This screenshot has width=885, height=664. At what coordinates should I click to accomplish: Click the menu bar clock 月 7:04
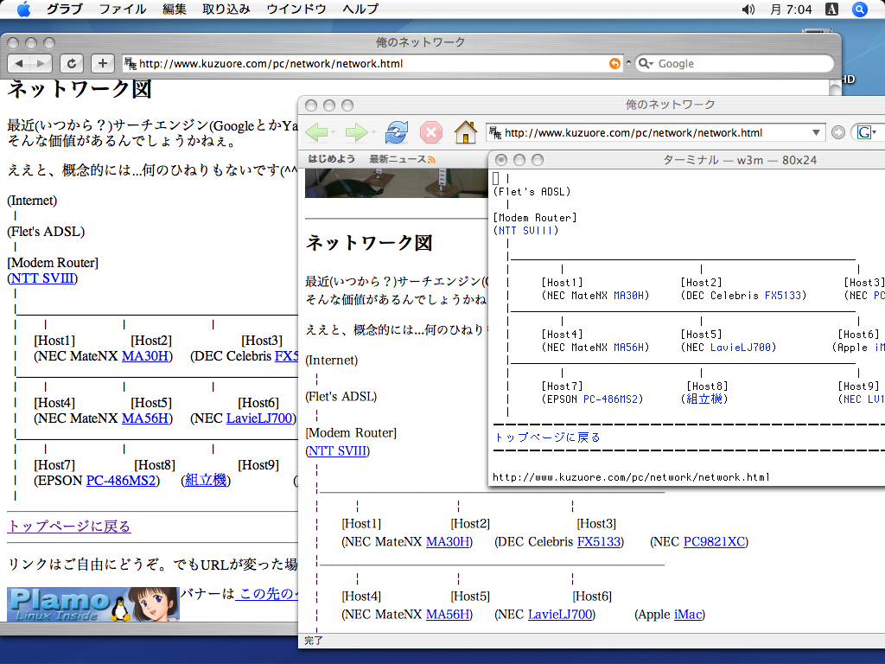pos(791,9)
